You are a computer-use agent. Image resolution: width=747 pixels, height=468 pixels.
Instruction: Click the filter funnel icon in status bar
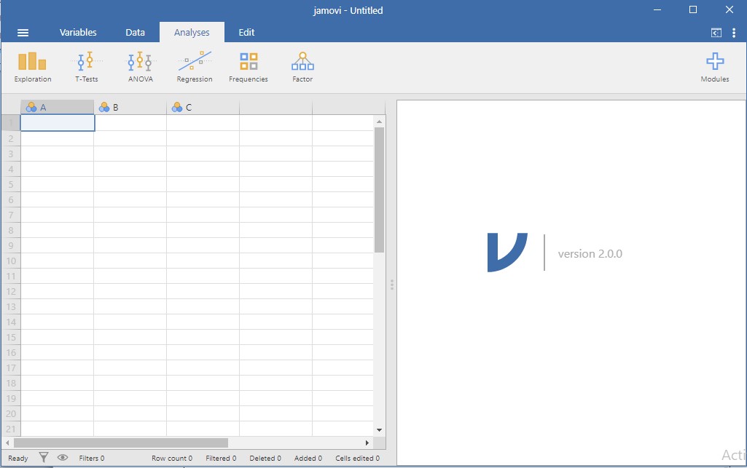click(x=43, y=458)
